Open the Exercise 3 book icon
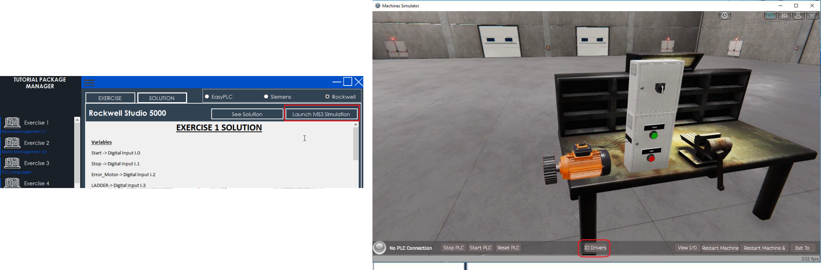 click(12, 163)
